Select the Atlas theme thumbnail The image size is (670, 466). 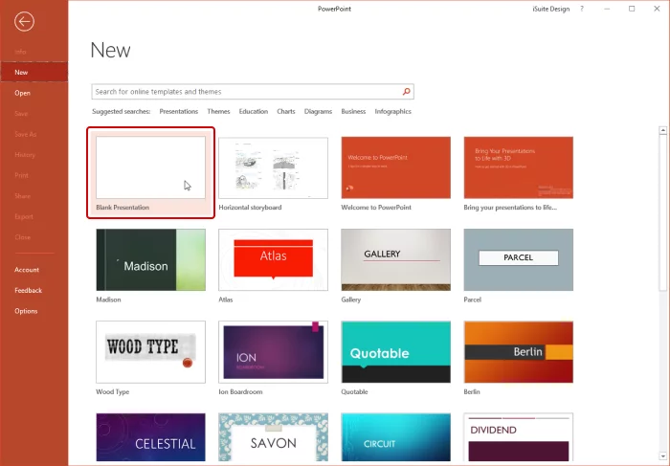[x=274, y=259]
